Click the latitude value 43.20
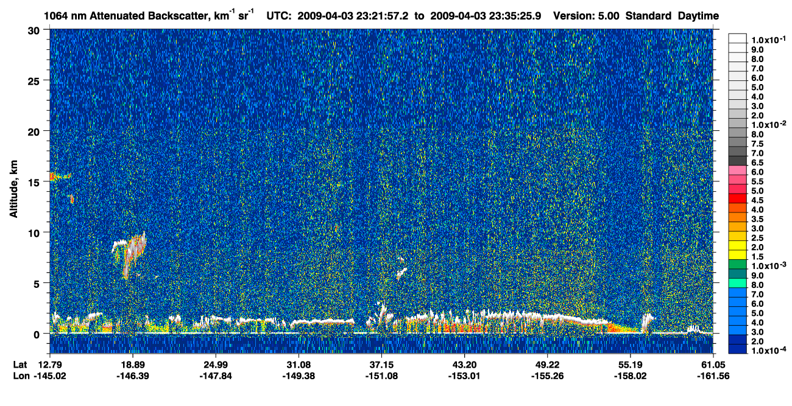Image resolution: width=792 pixels, height=406 pixels. tap(464, 365)
